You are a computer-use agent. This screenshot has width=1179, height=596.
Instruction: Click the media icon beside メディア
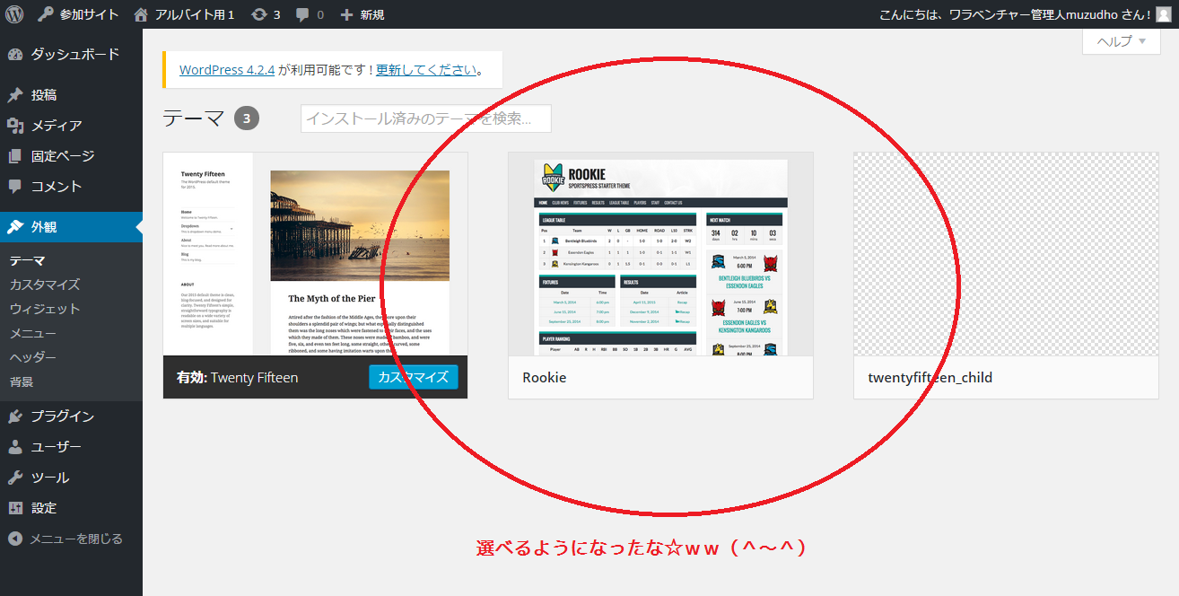(x=15, y=126)
